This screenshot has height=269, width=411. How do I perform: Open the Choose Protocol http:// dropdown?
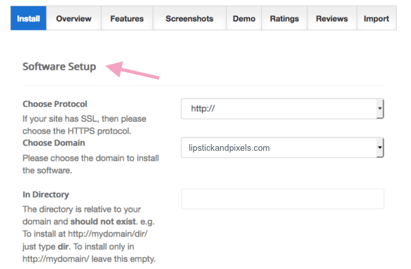point(282,108)
